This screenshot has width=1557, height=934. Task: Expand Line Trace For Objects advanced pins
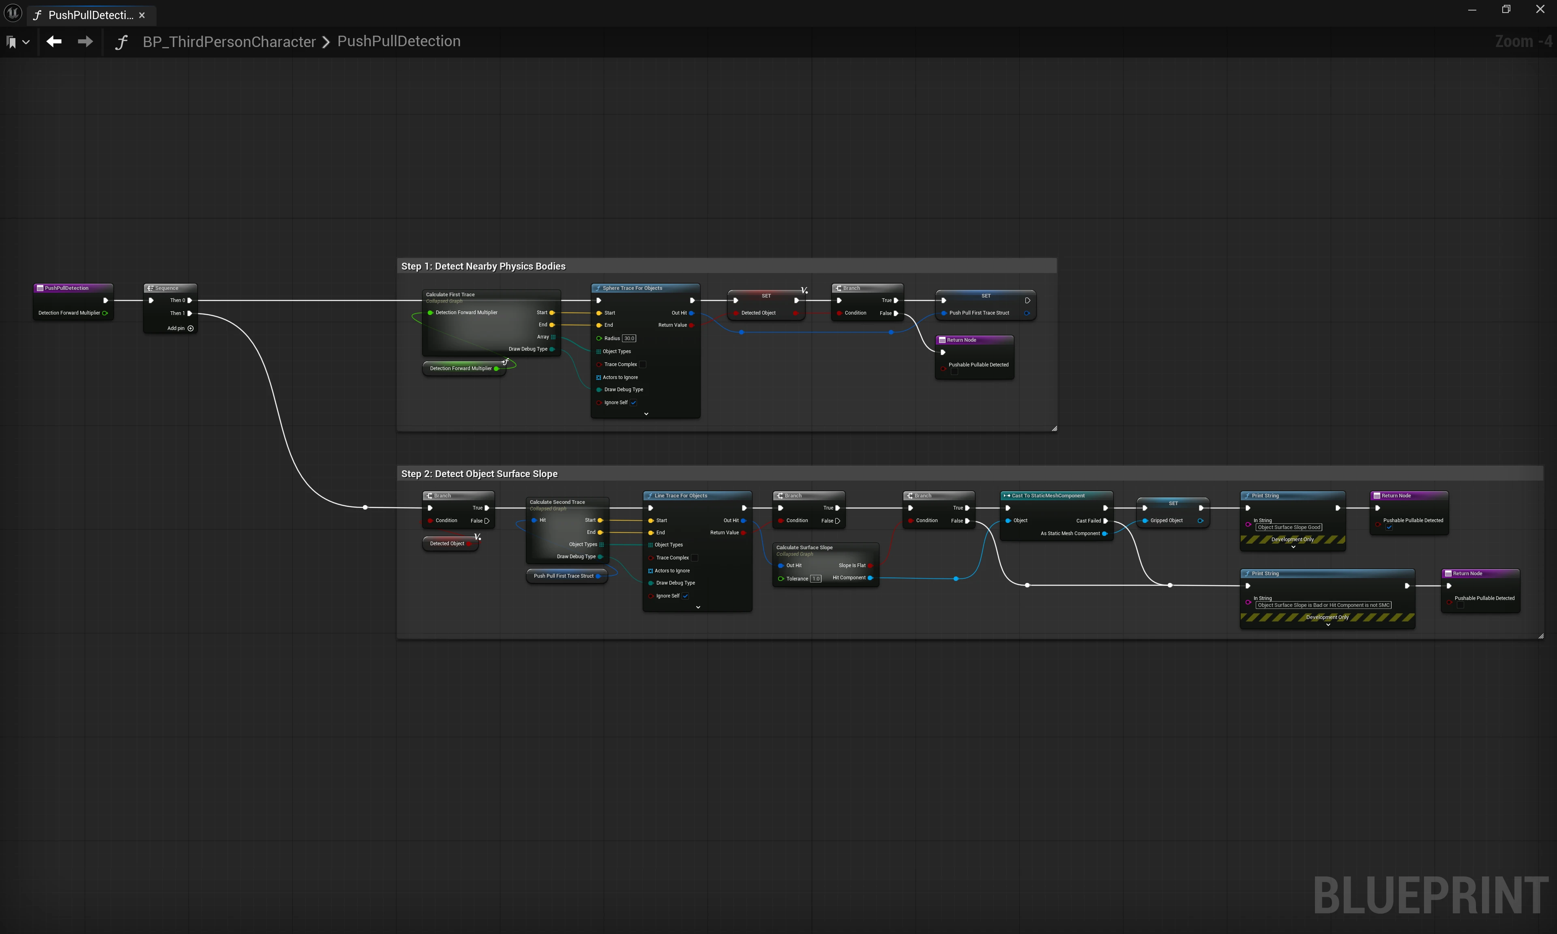pos(698,607)
